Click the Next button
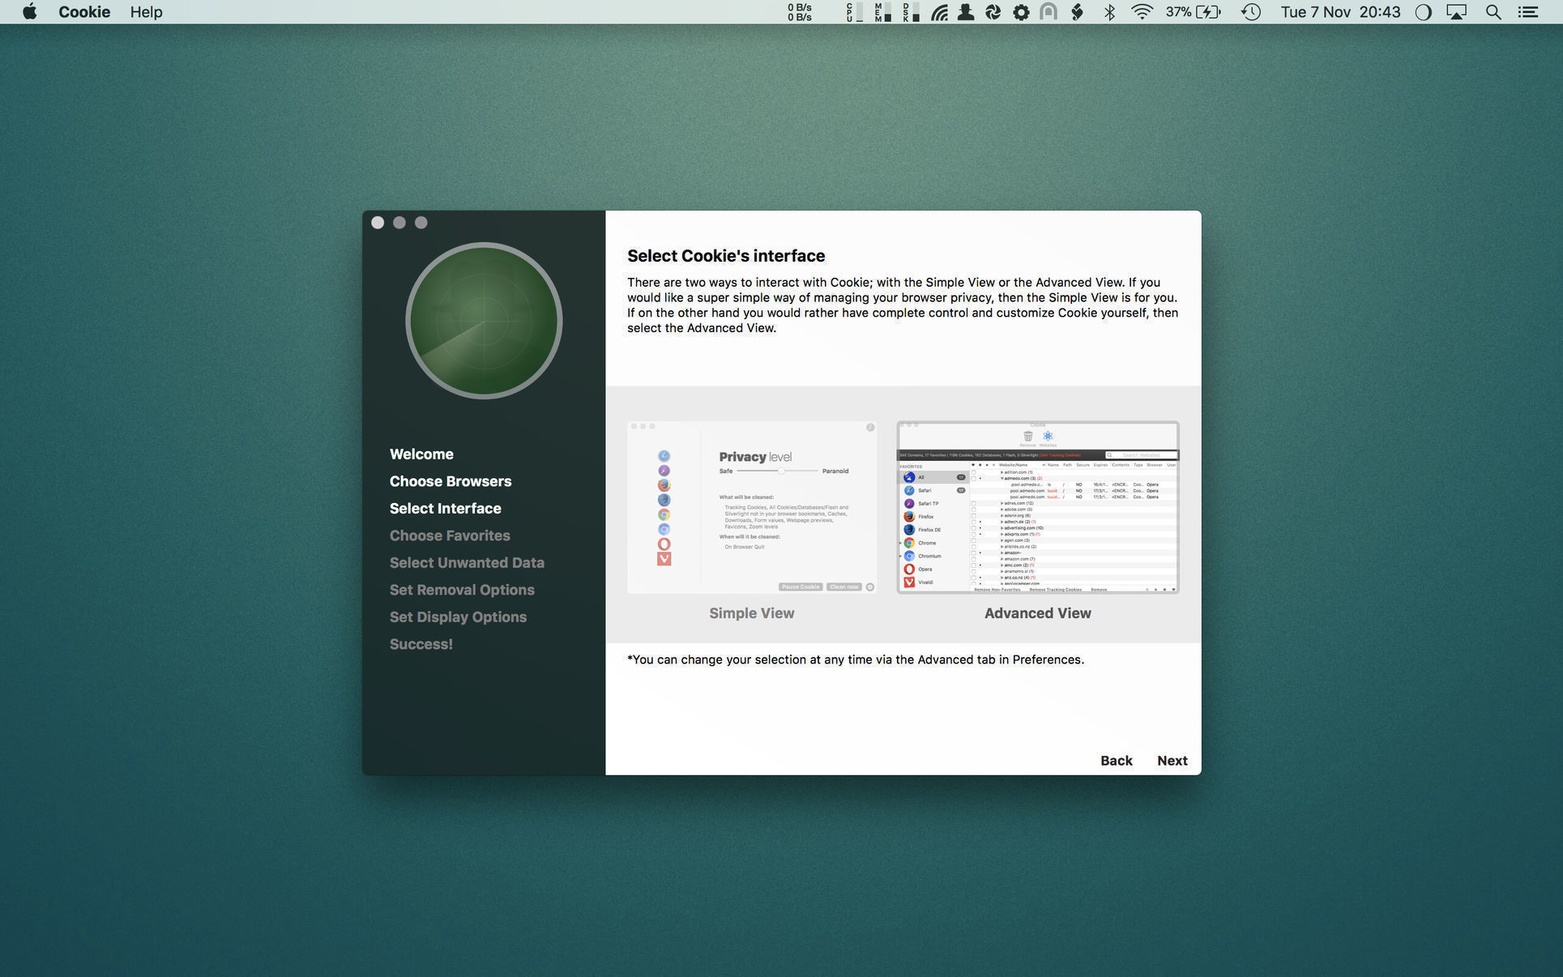This screenshot has width=1563, height=977. 1172,761
